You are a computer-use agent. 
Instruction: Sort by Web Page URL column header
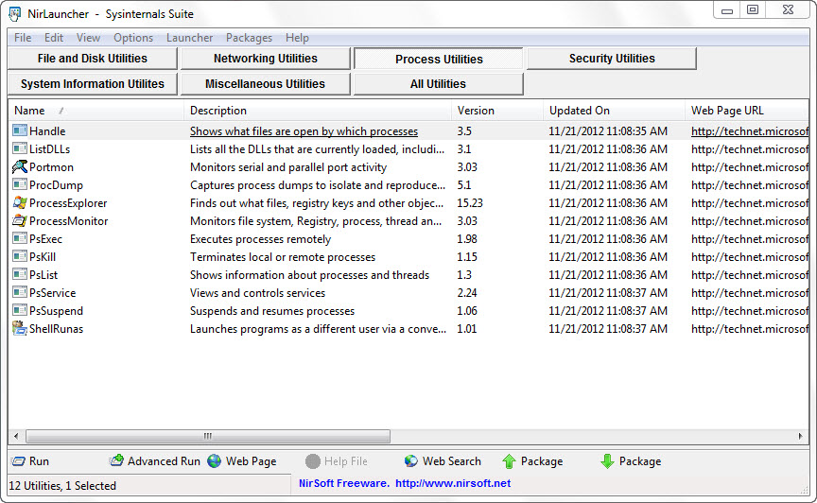click(x=747, y=111)
